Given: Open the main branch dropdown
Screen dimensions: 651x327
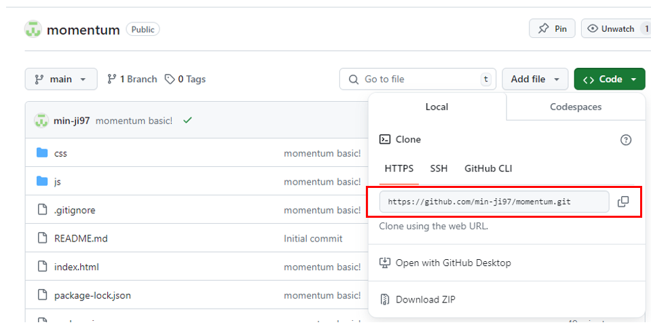Looking at the screenshot, I should [61, 79].
